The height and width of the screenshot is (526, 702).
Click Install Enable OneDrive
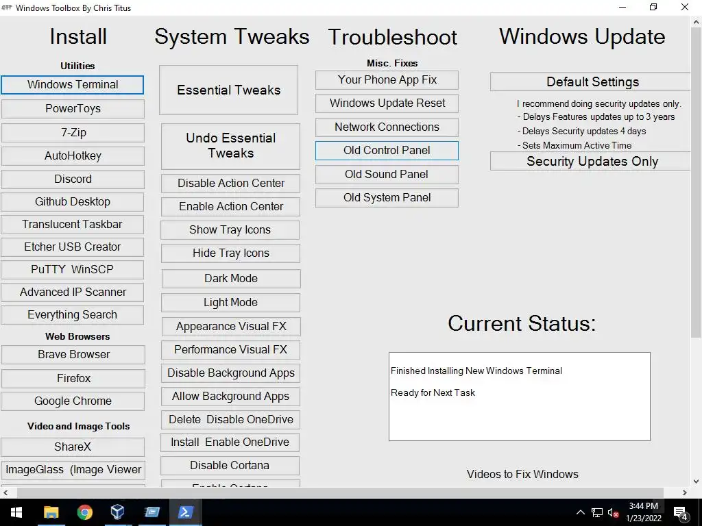[x=230, y=442]
